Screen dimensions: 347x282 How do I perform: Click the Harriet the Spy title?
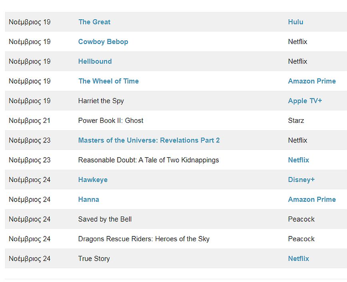101,101
